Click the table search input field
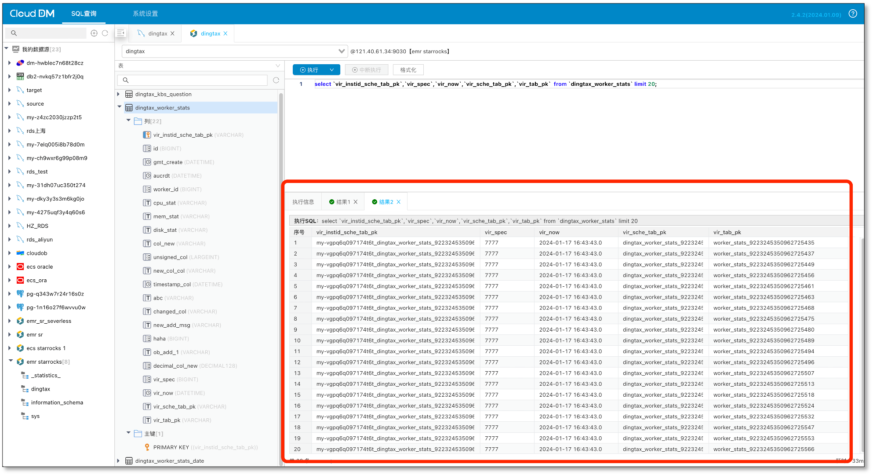The height and width of the screenshot is (475, 873). [196, 80]
